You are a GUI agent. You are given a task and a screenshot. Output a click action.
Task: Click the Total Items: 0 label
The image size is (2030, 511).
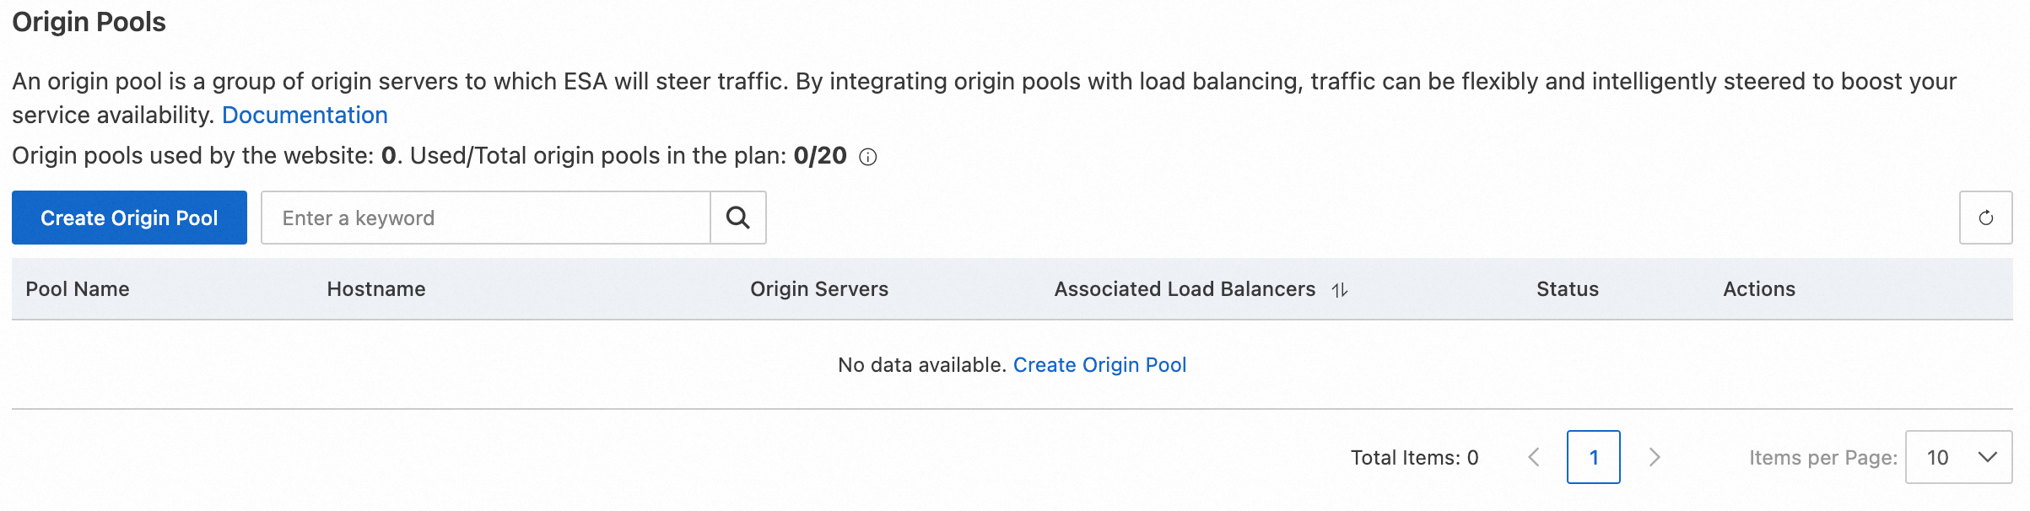pos(1414,458)
